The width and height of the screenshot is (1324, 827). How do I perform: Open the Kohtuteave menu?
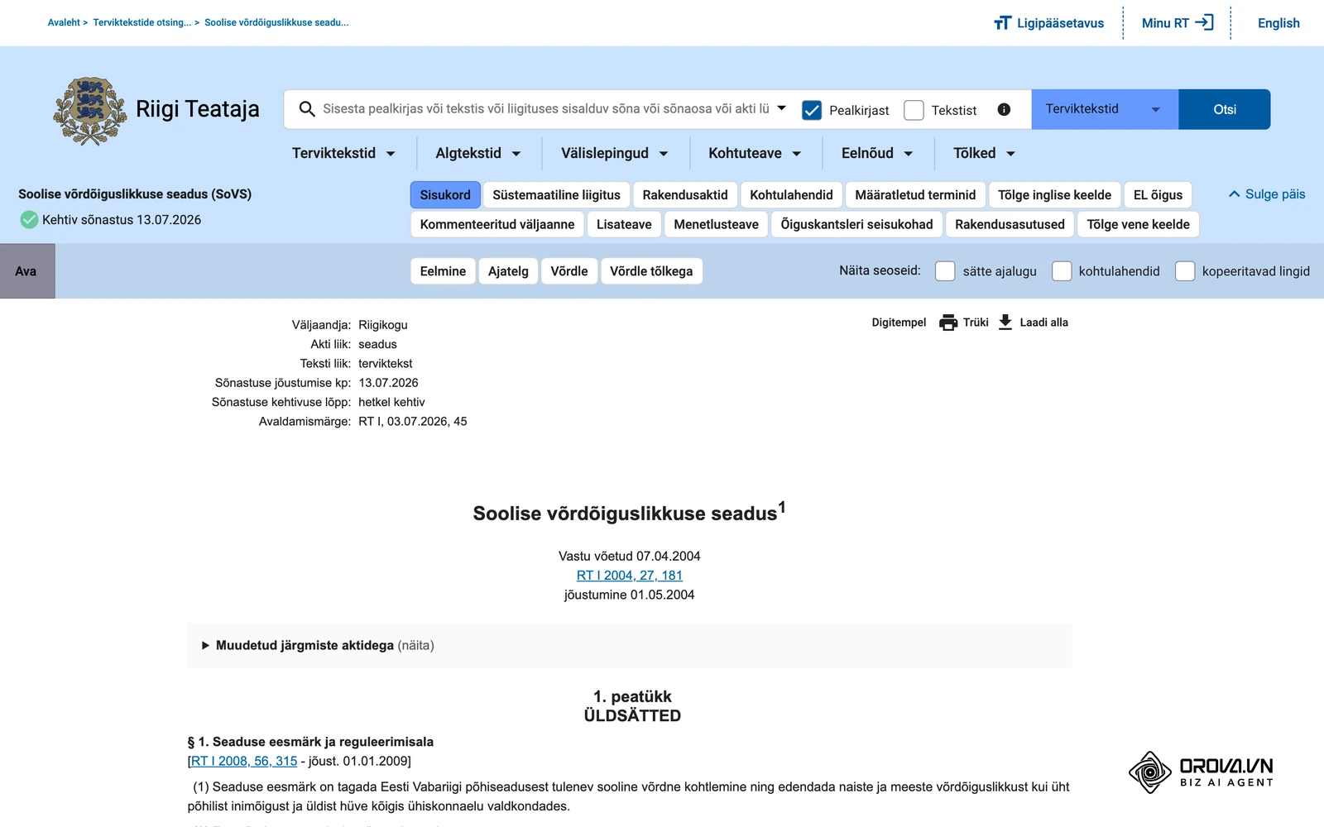(x=755, y=153)
